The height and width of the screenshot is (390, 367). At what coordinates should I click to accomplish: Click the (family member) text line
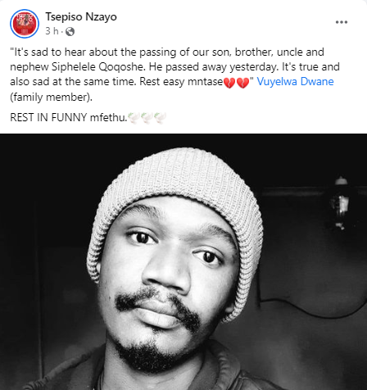[x=52, y=97]
